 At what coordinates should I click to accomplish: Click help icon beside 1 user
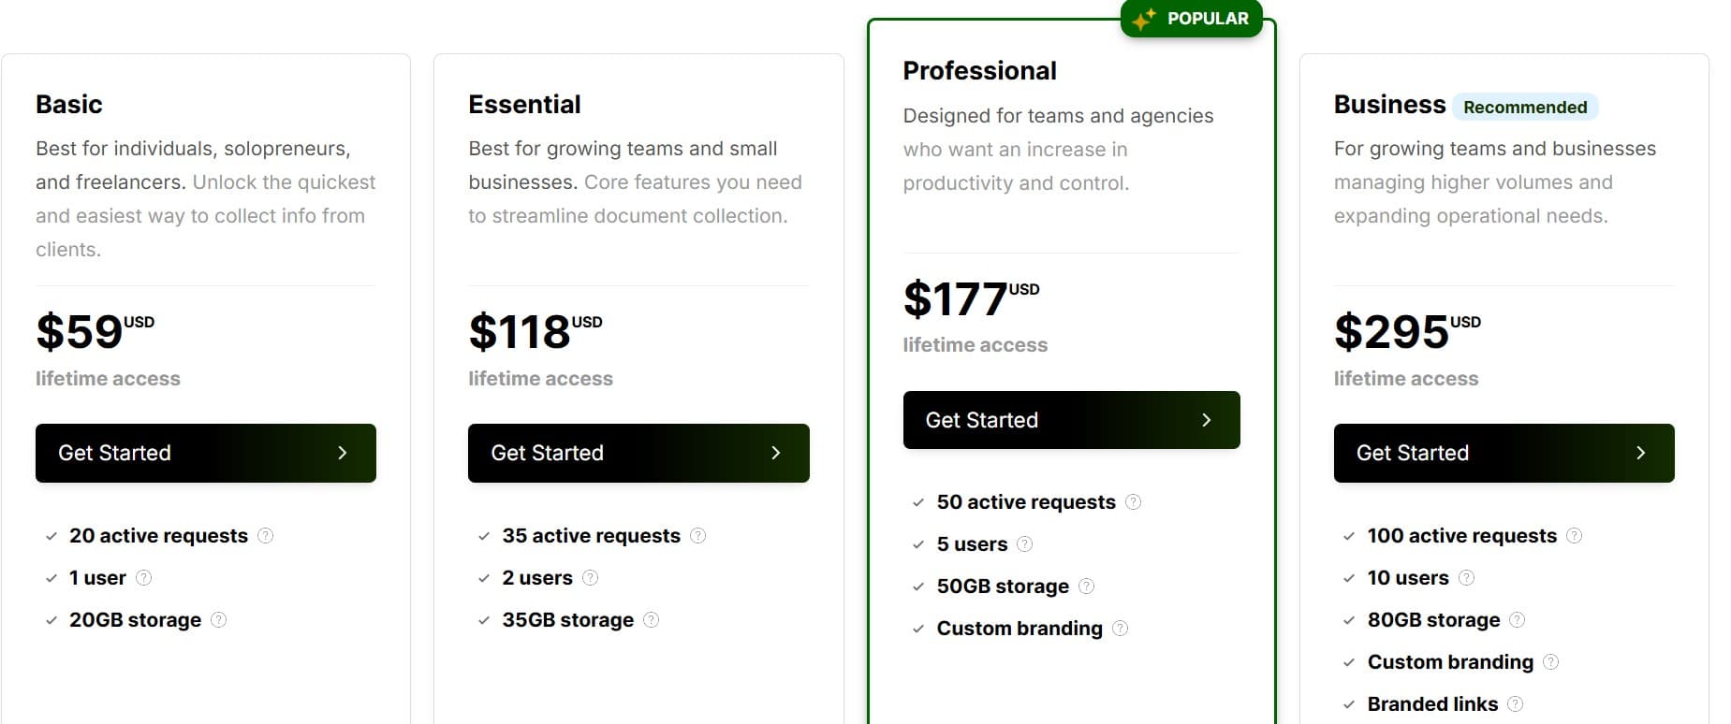pos(143,578)
